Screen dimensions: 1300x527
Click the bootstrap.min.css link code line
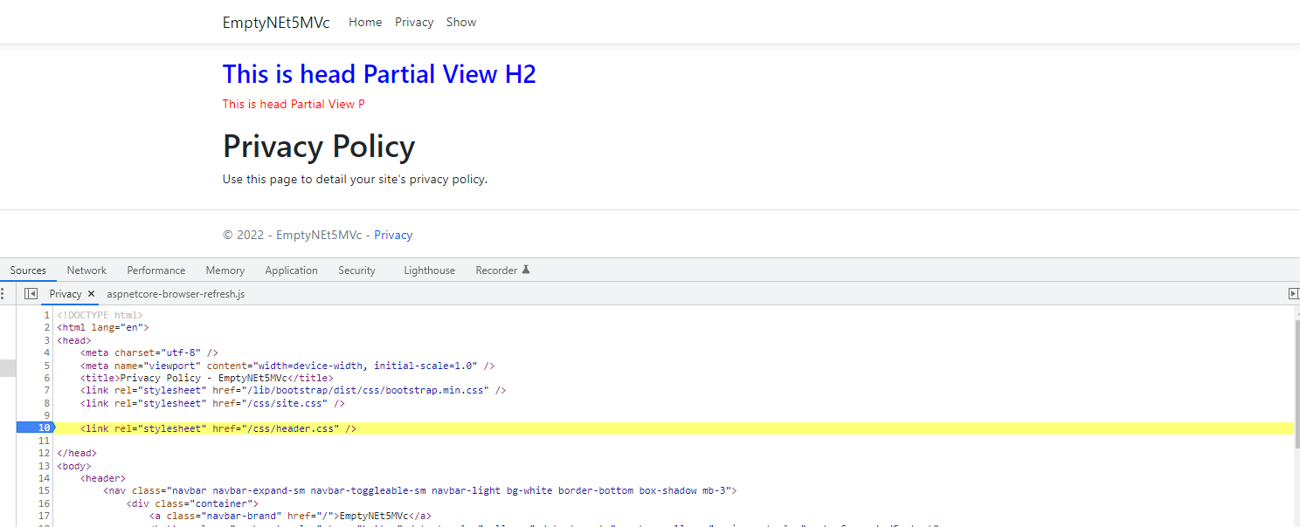click(x=293, y=391)
